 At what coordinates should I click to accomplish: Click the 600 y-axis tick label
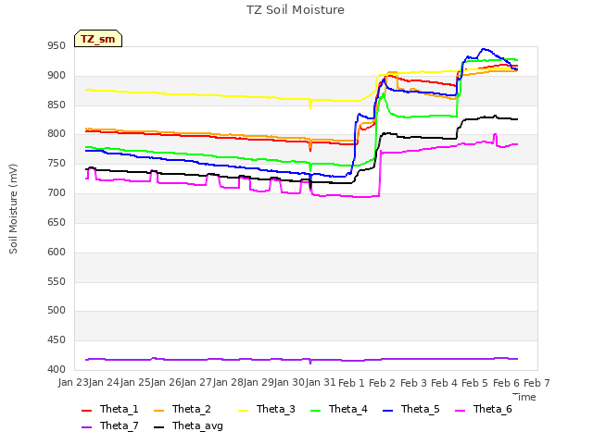click(x=57, y=252)
